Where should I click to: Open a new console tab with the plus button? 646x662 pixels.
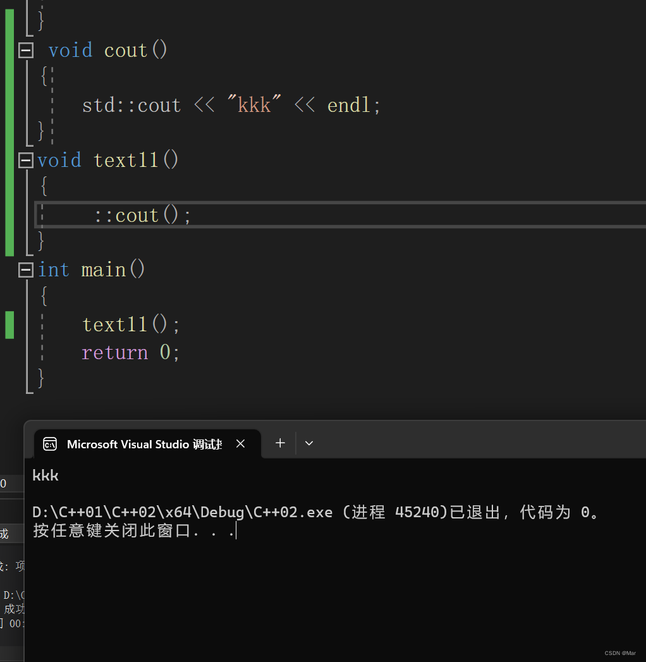(279, 443)
